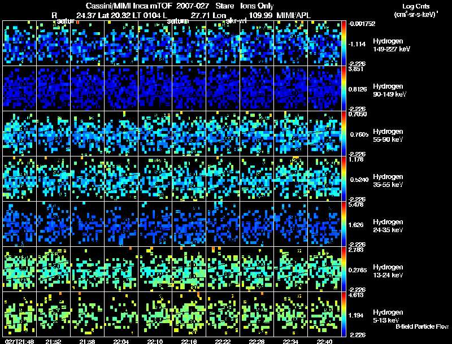Click the '1.626' color scale value
Image resolution: width=452 pixels, height=344 pixels.
[356, 225]
